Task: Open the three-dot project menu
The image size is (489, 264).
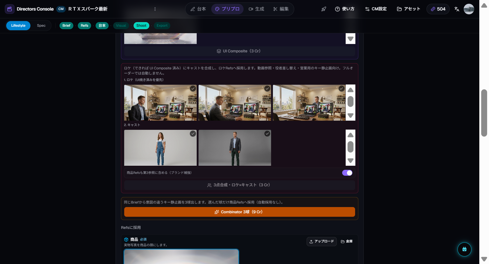Action: click(155, 9)
